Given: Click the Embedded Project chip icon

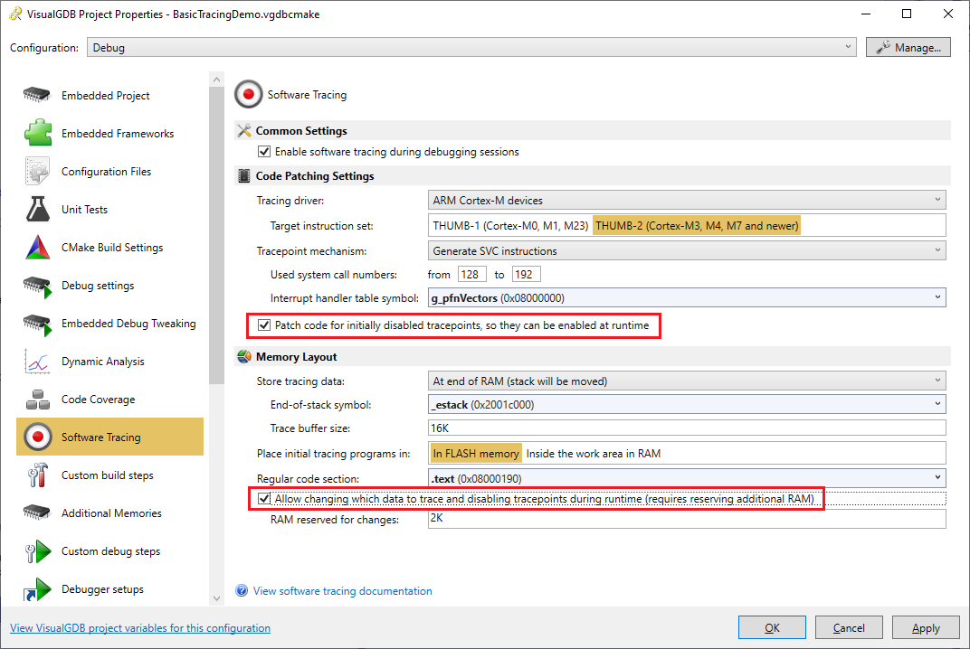Looking at the screenshot, I should [x=36, y=95].
